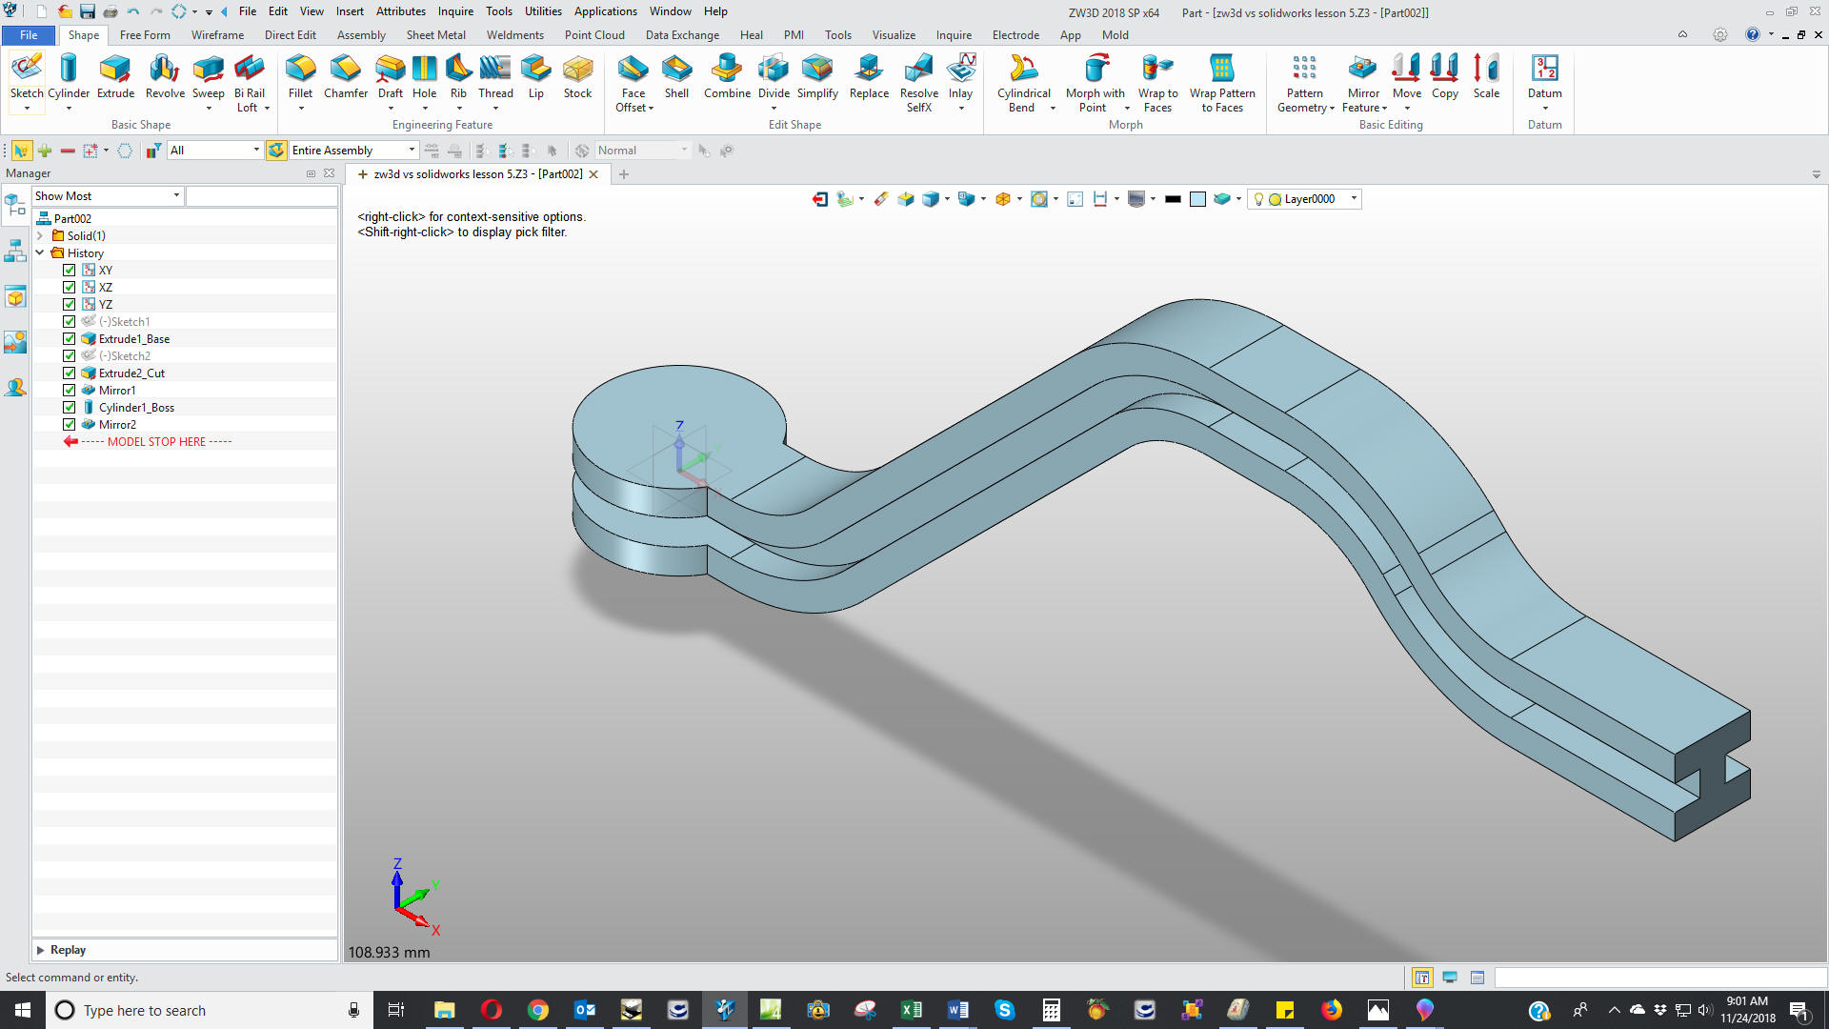
Task: Toggle the XZ plane checkbox
Action: [69, 287]
